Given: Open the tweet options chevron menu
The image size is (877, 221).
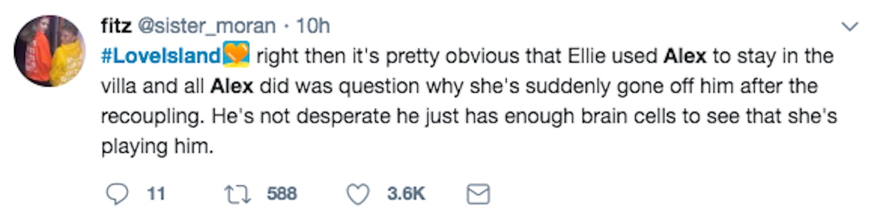Looking at the screenshot, I should (850, 26).
